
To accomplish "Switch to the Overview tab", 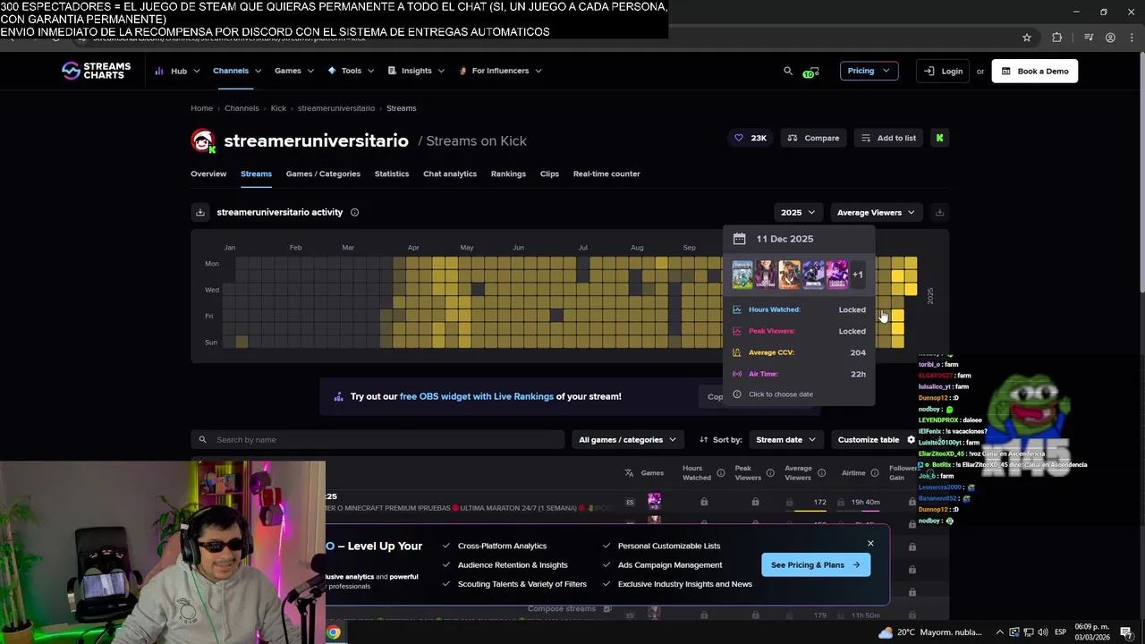I will (x=208, y=174).
